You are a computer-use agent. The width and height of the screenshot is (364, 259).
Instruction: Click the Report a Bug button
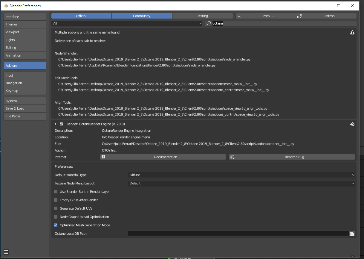pyautogui.click(x=292, y=157)
